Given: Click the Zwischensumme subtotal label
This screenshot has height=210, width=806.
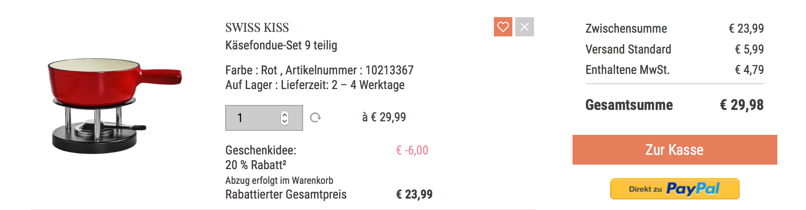Looking at the screenshot, I should click(626, 29).
